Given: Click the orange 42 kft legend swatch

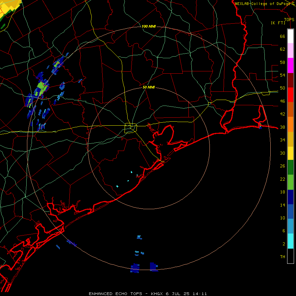Looking at the screenshot, I should click(x=290, y=124).
